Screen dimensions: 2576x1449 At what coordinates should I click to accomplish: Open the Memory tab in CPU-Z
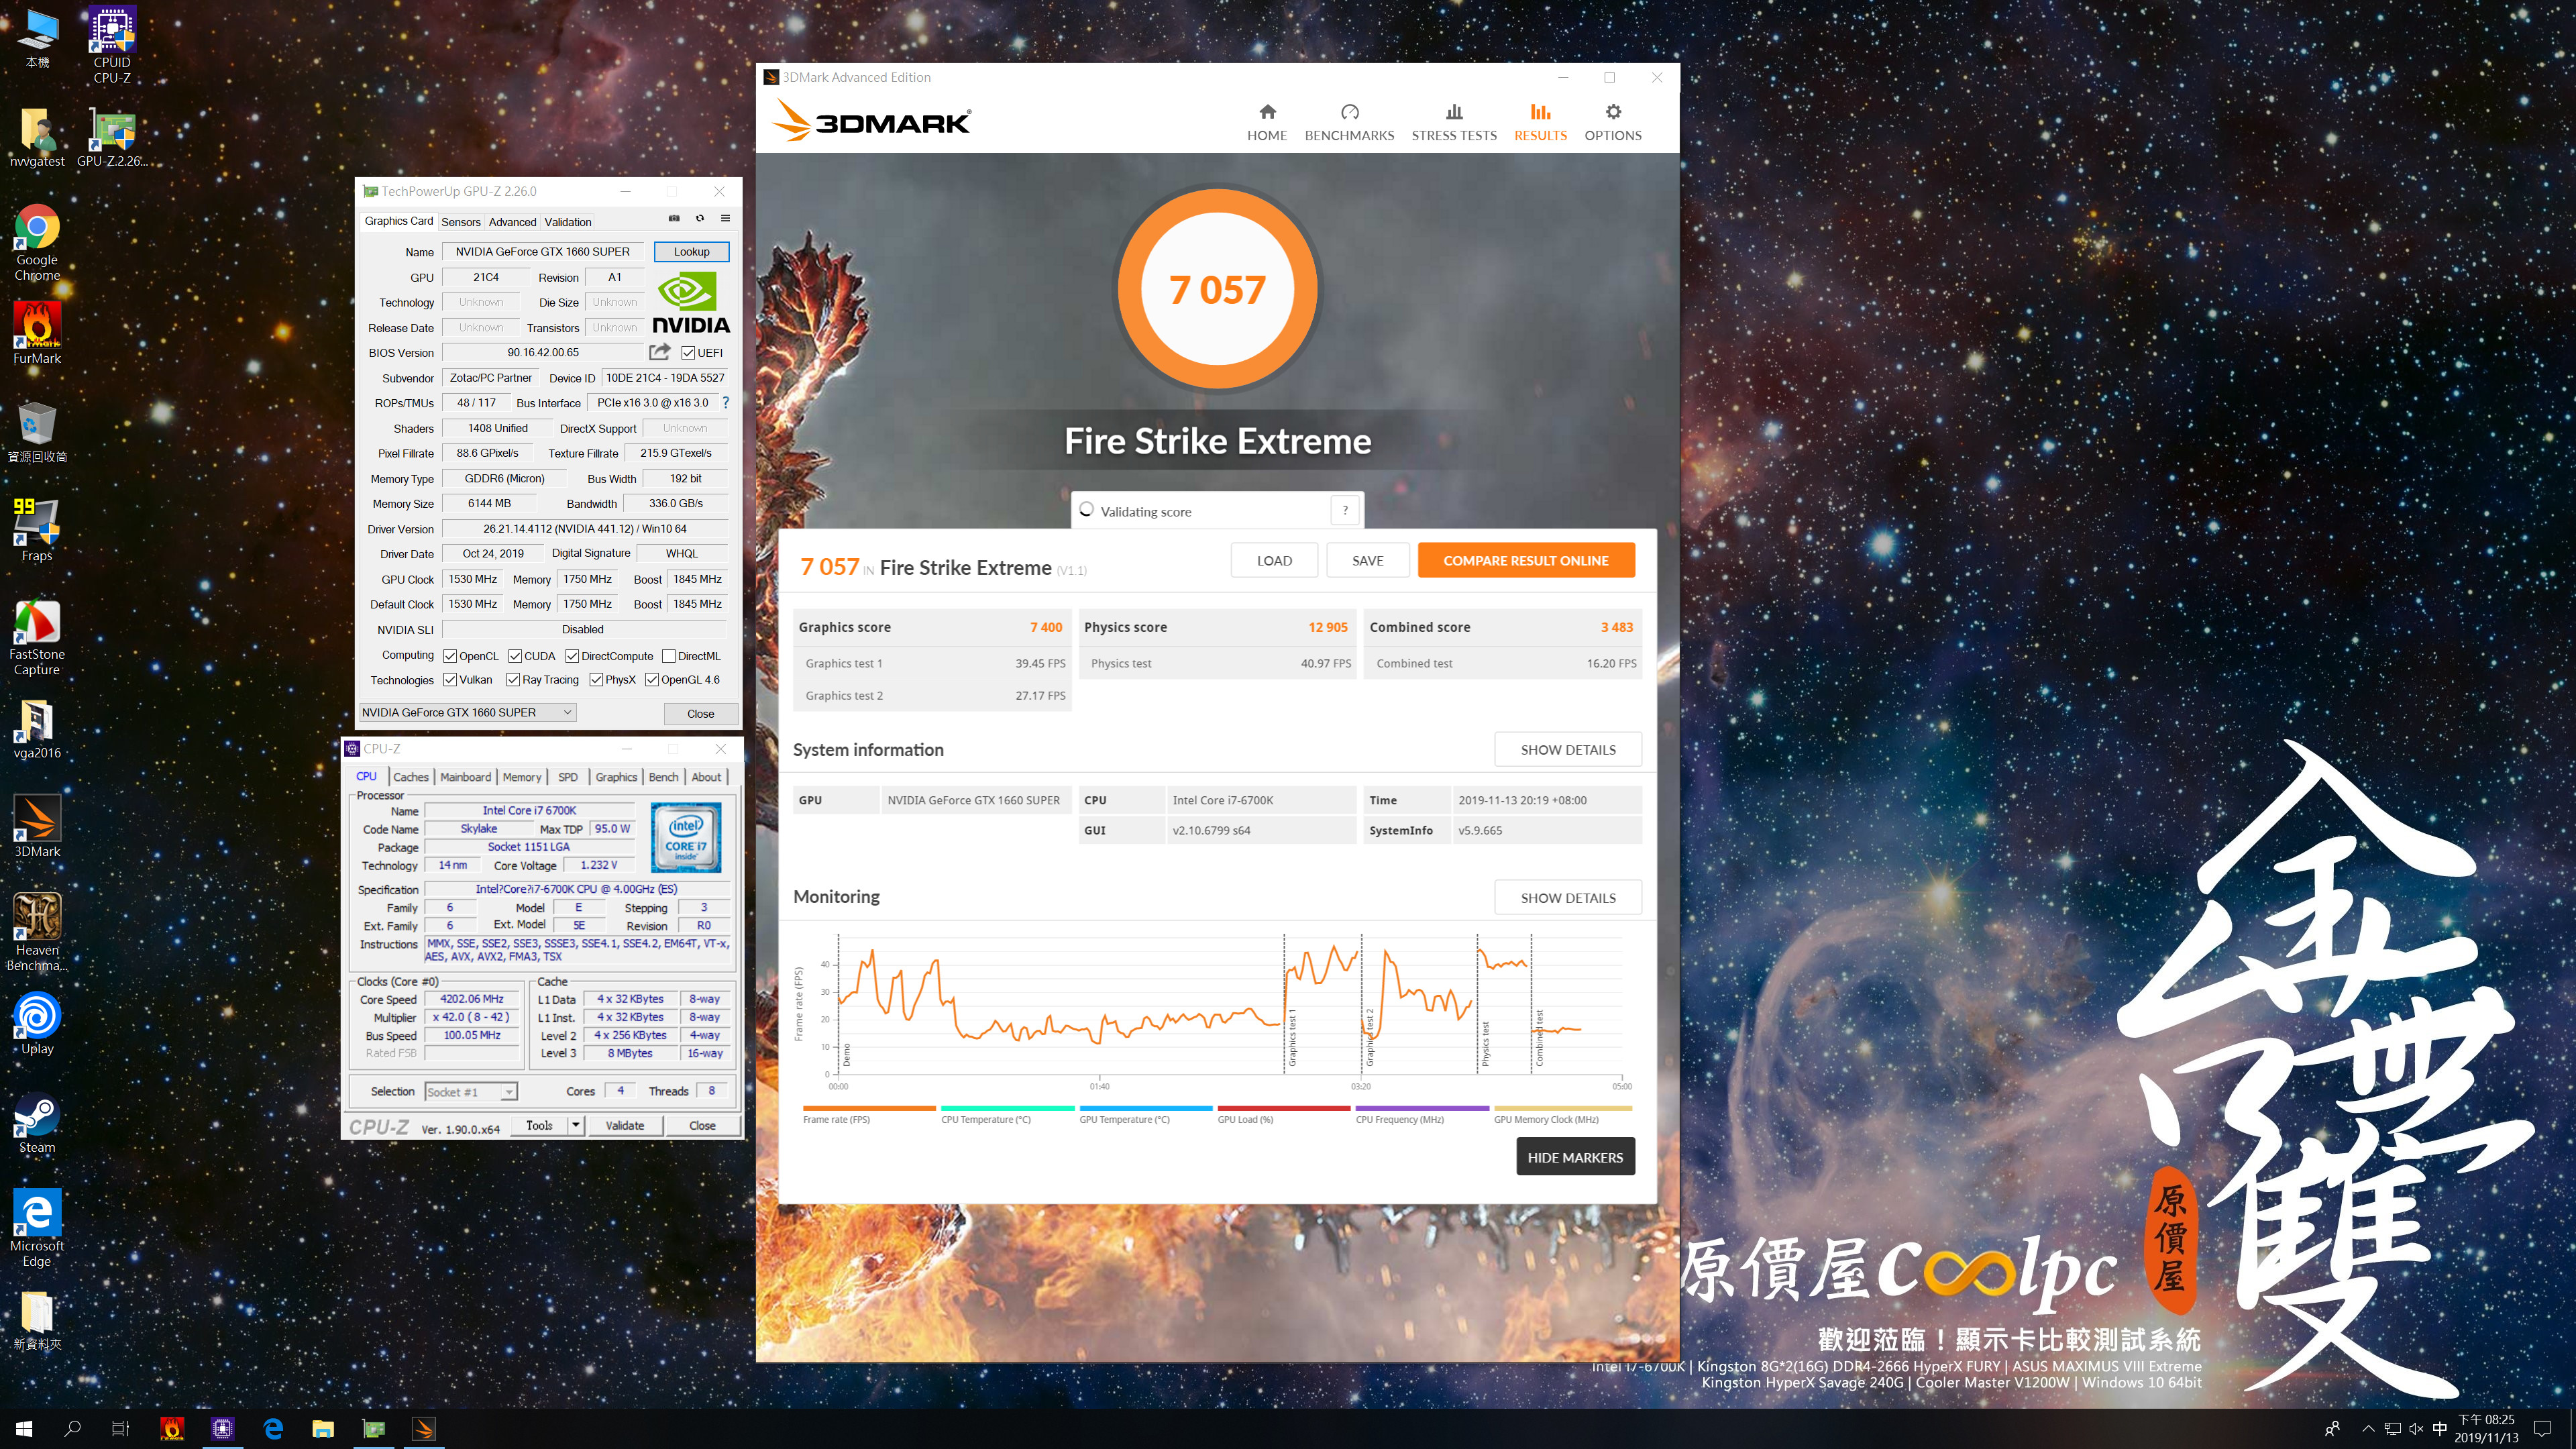[522, 776]
